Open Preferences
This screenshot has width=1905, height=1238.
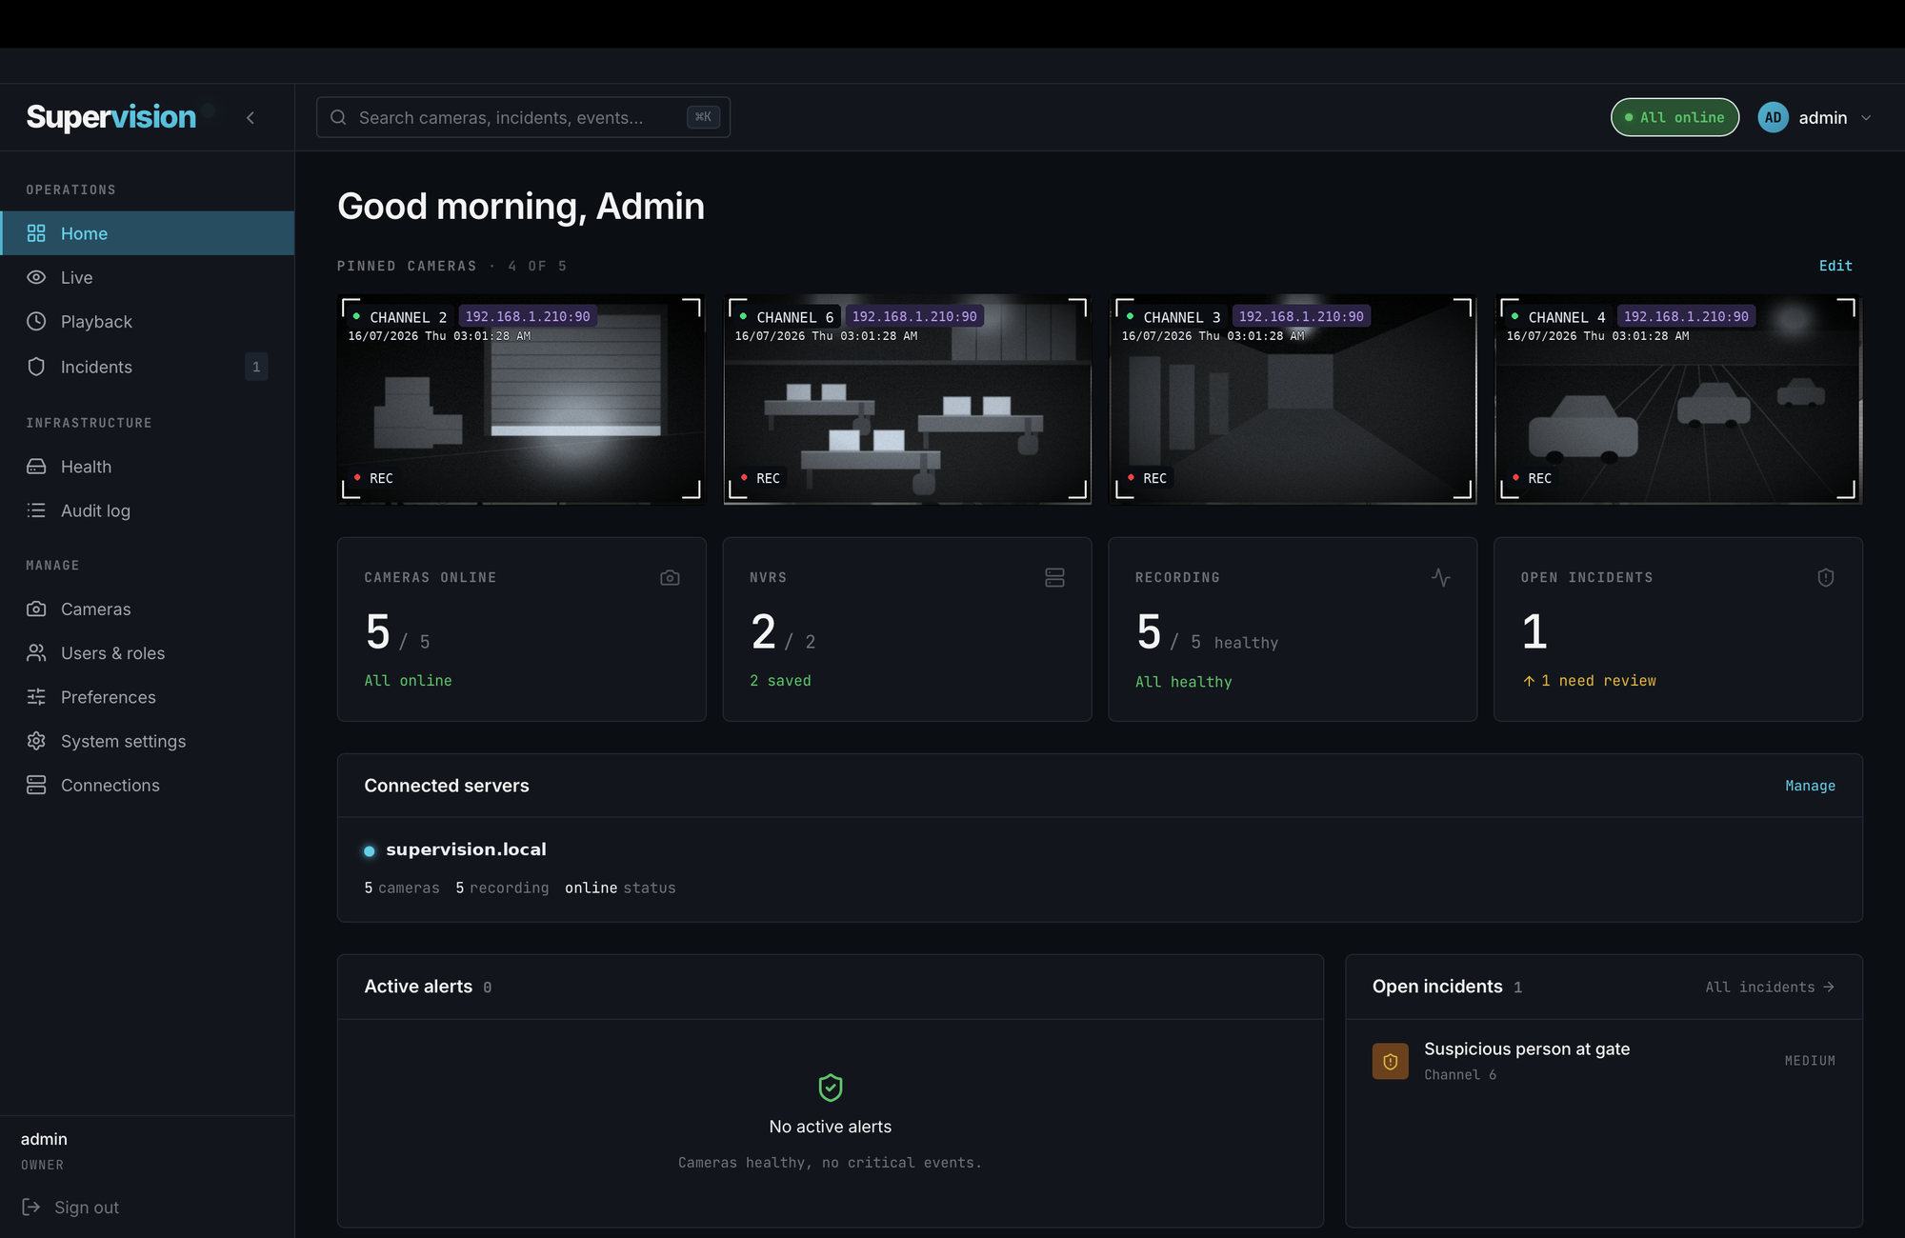(148, 697)
